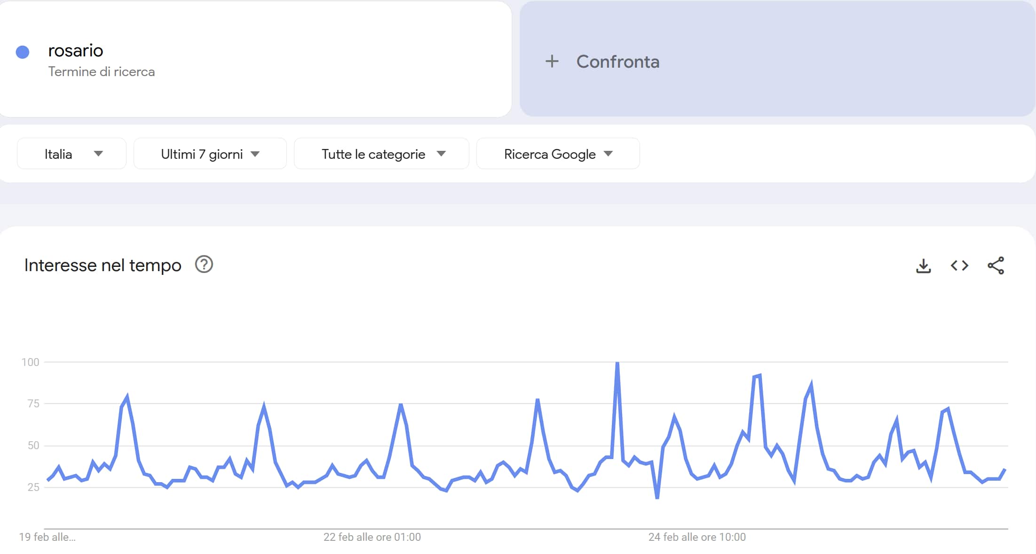Image resolution: width=1036 pixels, height=554 pixels.
Task: Open the "Tutte le categorie" category dropdown
Action: point(381,154)
